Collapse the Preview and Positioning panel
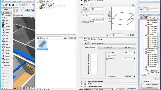Image resolution: width=161 pixels, height=90 pixels. (x=82, y=1)
